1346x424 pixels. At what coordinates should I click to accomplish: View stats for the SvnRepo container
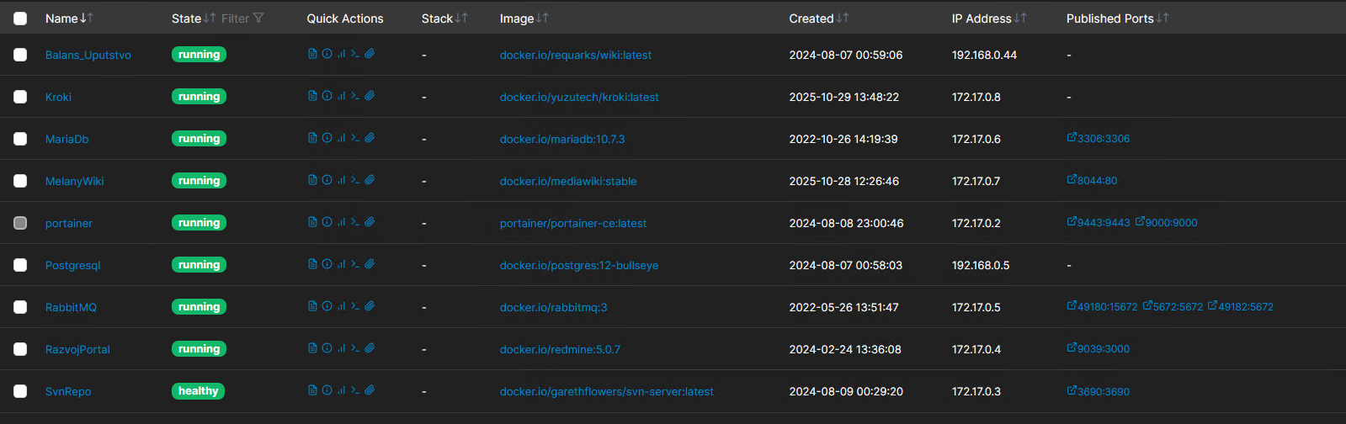click(341, 390)
